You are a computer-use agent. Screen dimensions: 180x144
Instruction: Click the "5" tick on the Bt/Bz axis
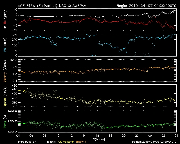(x=16, y=14)
